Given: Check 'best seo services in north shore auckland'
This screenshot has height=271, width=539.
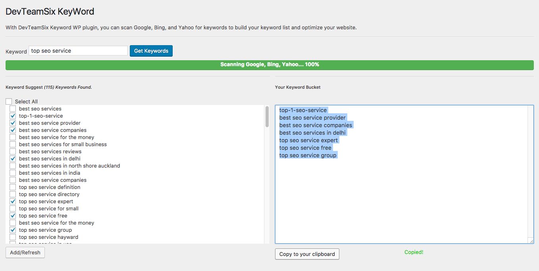Looking at the screenshot, I should 13,166.
